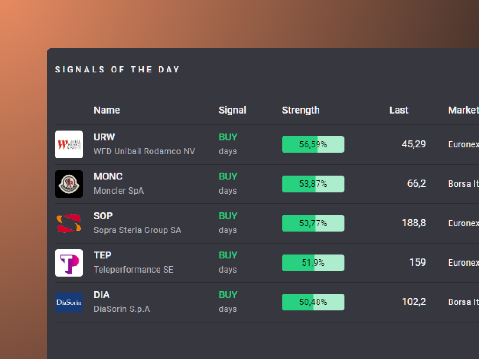Viewport: 479px width, 359px height.
Task: Select the WFD Unibail Rodamco logo
Action: (69, 144)
